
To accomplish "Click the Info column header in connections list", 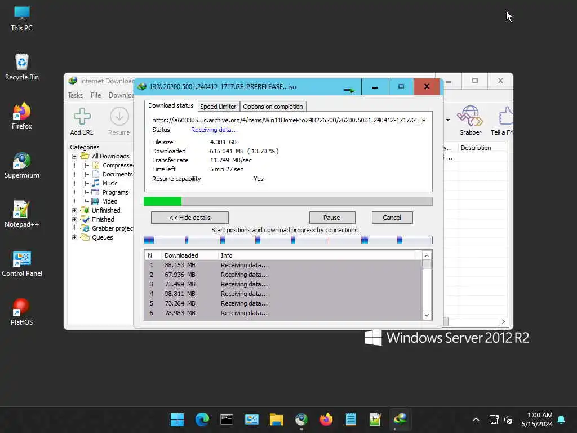I will (317, 255).
